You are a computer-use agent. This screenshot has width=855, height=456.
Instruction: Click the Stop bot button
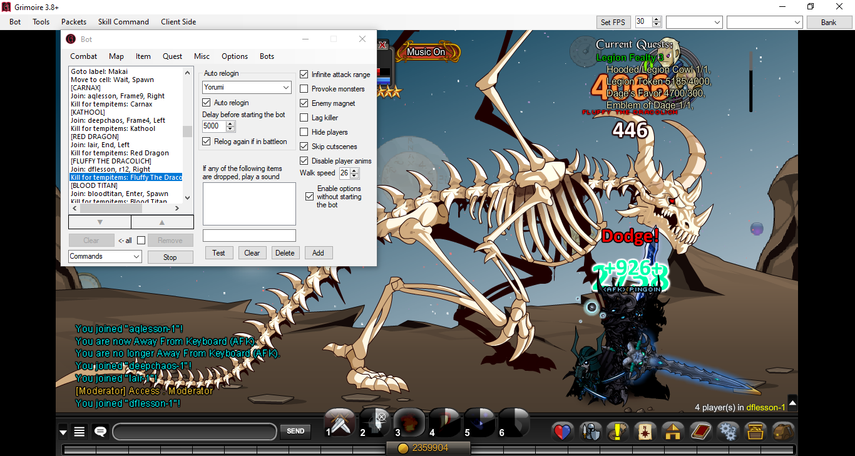pyautogui.click(x=170, y=257)
